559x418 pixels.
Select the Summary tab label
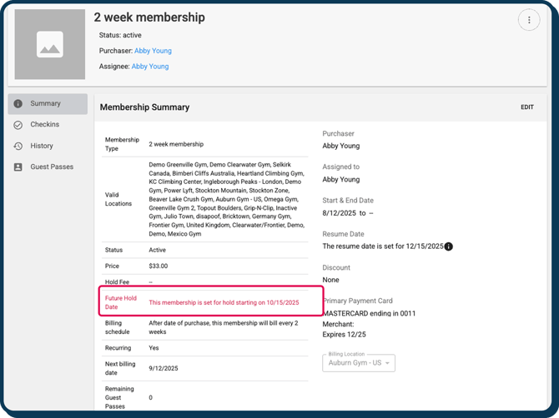click(46, 104)
